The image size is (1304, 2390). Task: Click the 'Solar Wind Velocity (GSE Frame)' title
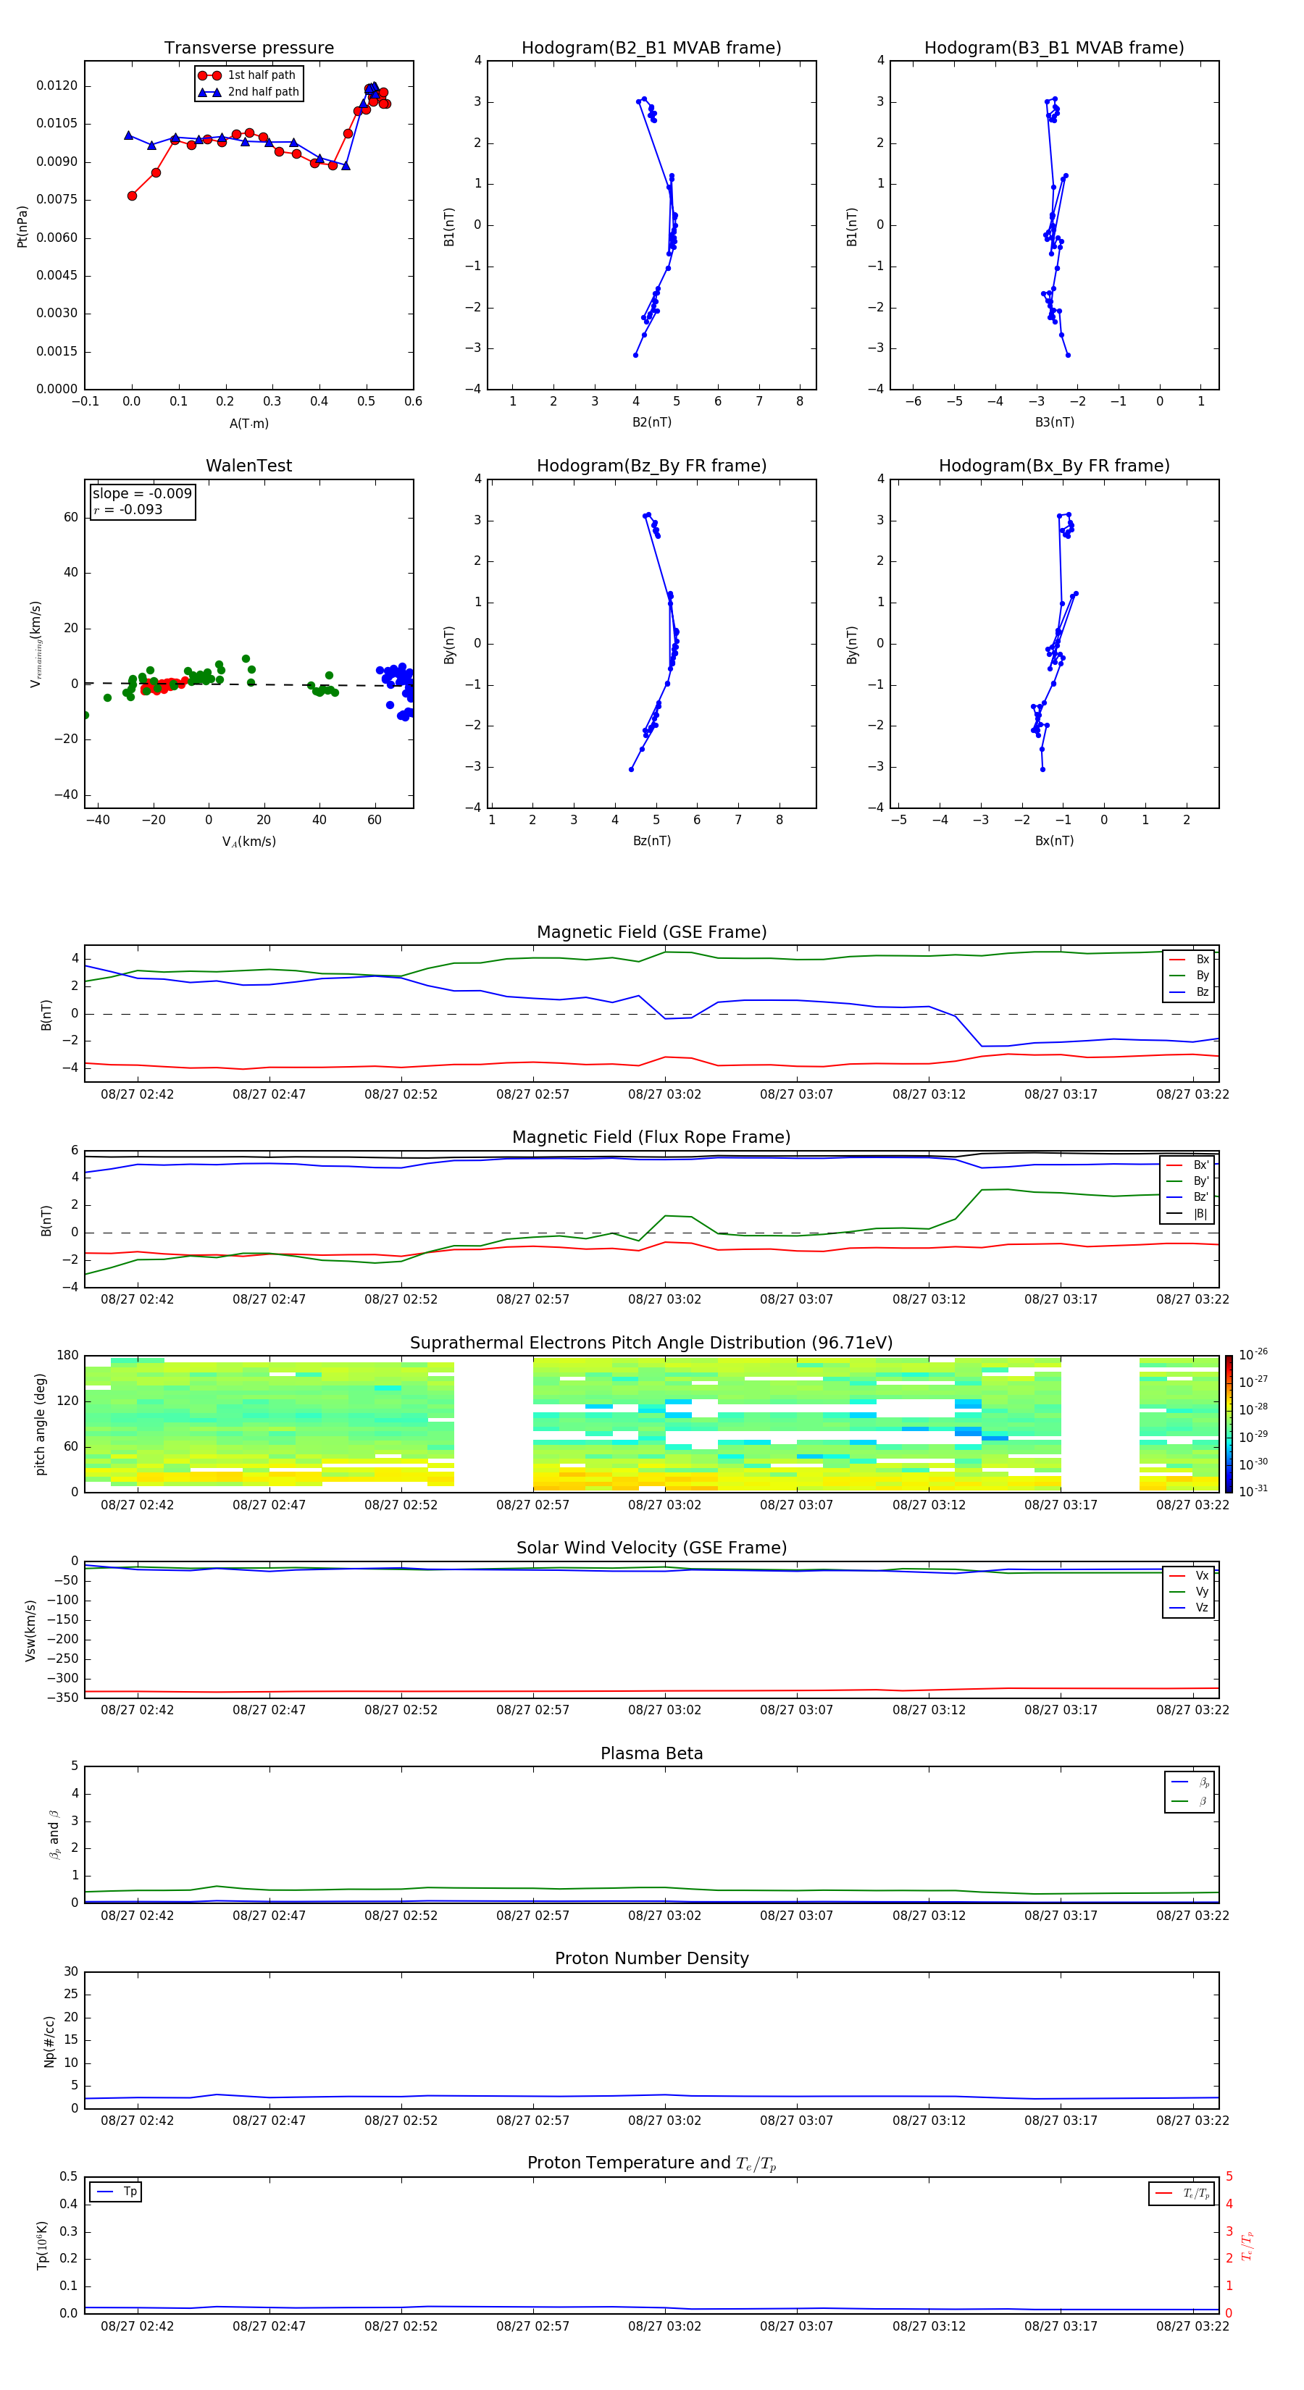[651, 1548]
